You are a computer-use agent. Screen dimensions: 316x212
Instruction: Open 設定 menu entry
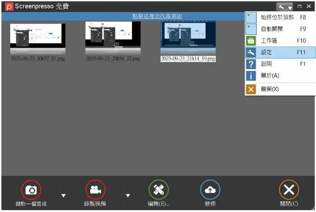point(280,52)
